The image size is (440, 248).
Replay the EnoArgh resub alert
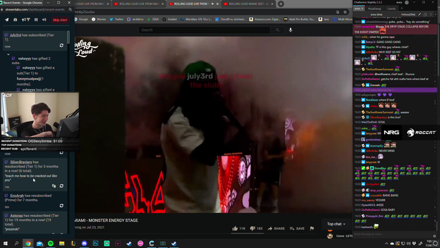pyautogui.click(x=61, y=206)
